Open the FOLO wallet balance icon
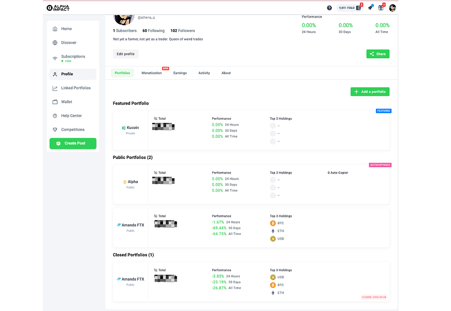Screen dimensions: 451x311 pyautogui.click(x=359, y=8)
